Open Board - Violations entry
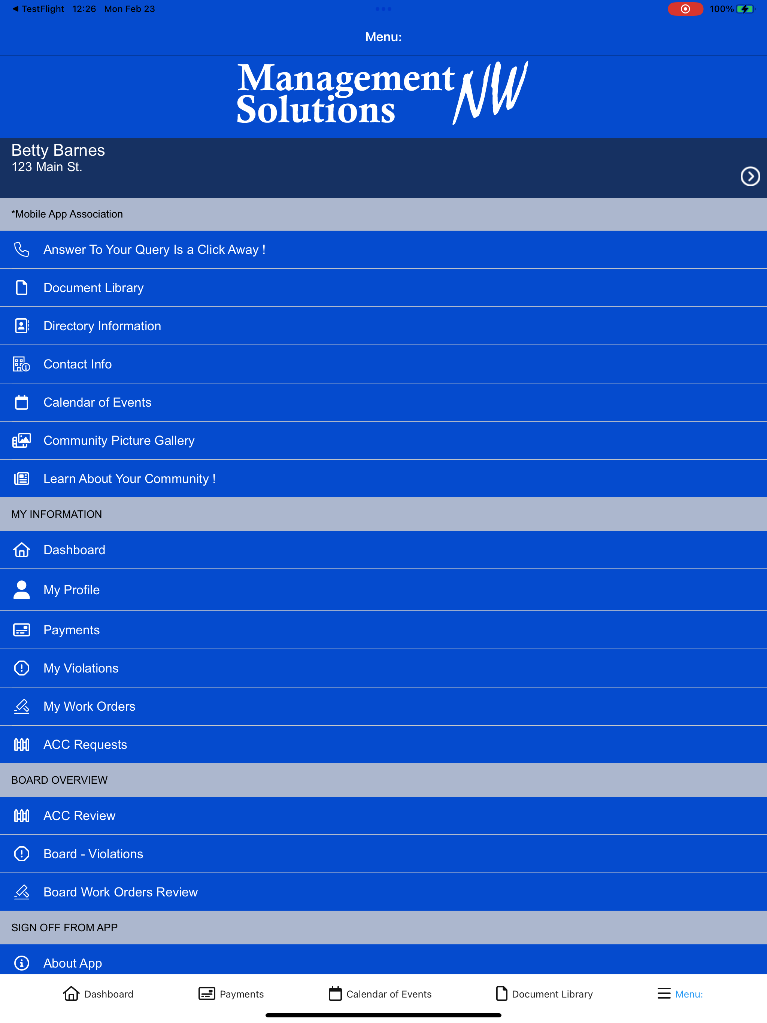This screenshot has width=767, height=1023. pyautogui.click(x=383, y=854)
